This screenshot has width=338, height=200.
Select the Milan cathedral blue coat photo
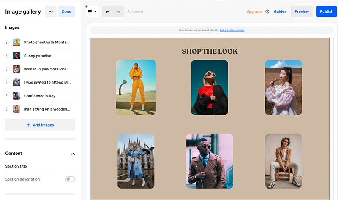click(136, 161)
